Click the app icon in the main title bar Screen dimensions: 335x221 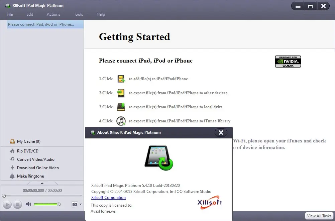point(8,6)
